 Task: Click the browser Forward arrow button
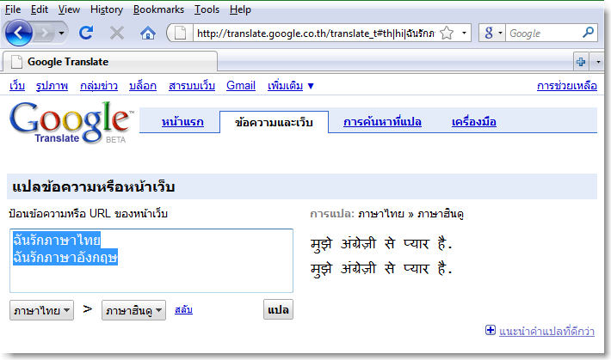point(45,34)
